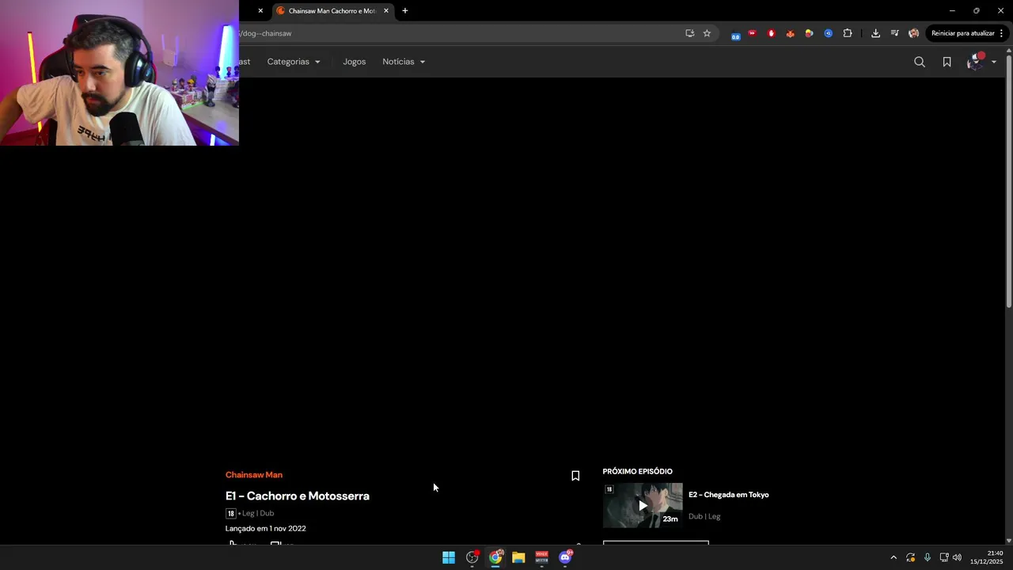
Task: Open a new browser tab
Action: (x=405, y=10)
